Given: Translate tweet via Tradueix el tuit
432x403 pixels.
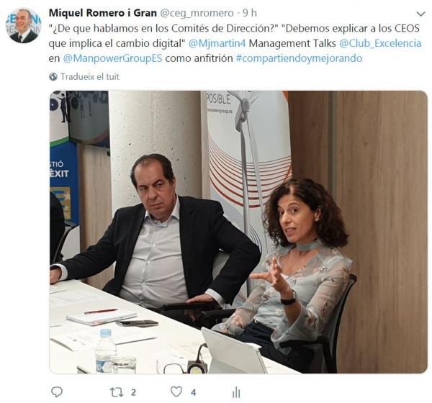Looking at the screenshot, I should click(x=90, y=76).
